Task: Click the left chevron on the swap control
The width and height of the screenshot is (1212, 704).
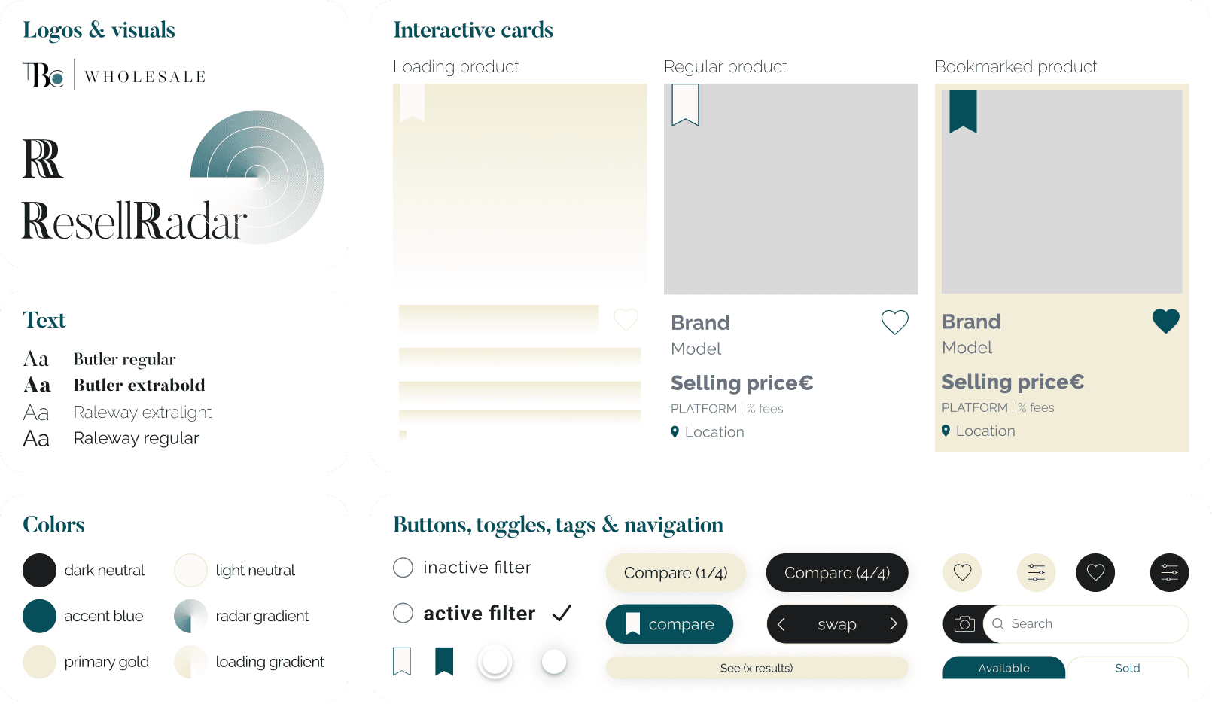Action: coord(781,624)
